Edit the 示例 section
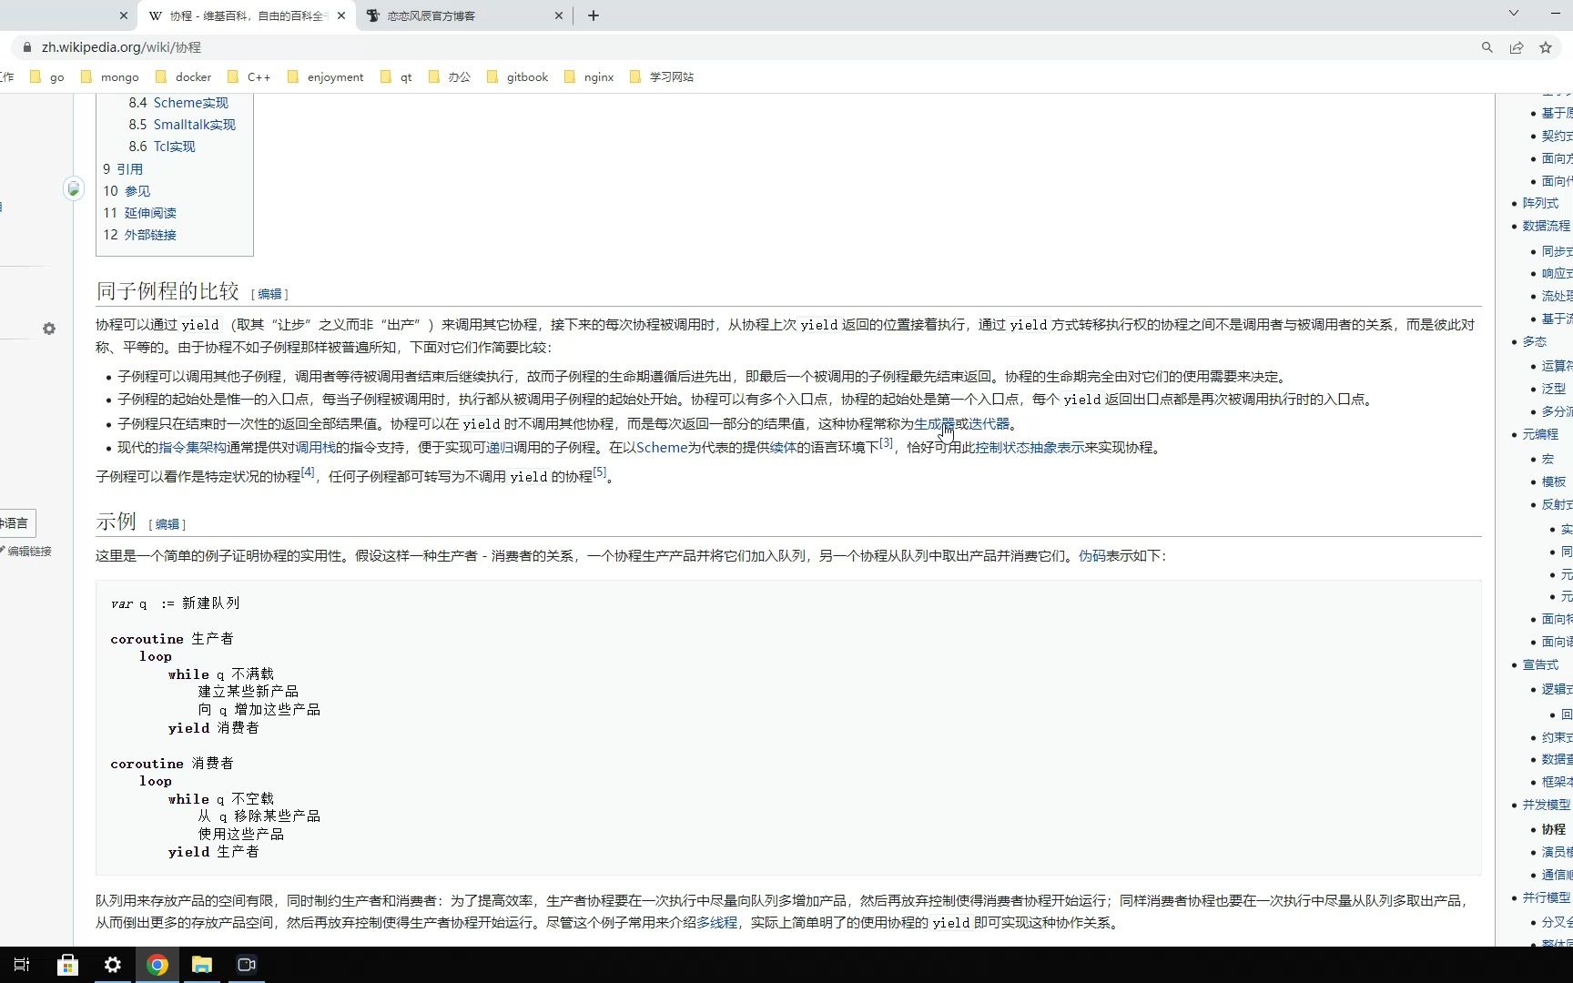This screenshot has height=983, width=1573. tap(167, 524)
